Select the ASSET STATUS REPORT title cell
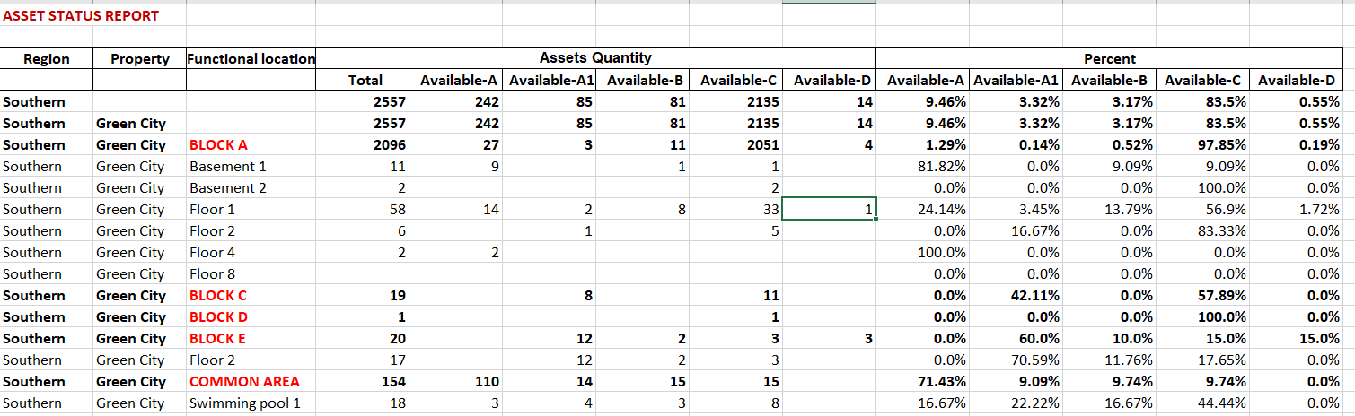Viewport: 1355px width, 416px height. (81, 16)
